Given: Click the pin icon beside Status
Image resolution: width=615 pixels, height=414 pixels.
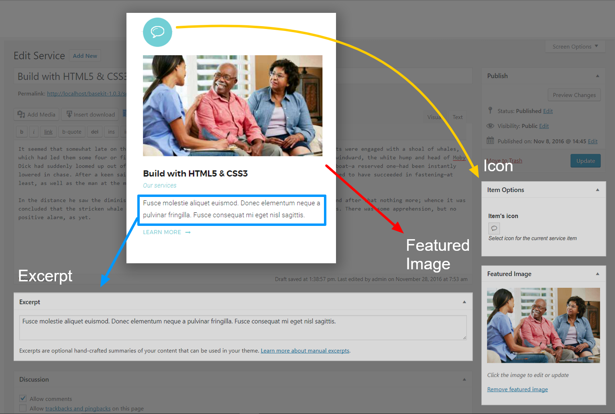Looking at the screenshot, I should (490, 111).
